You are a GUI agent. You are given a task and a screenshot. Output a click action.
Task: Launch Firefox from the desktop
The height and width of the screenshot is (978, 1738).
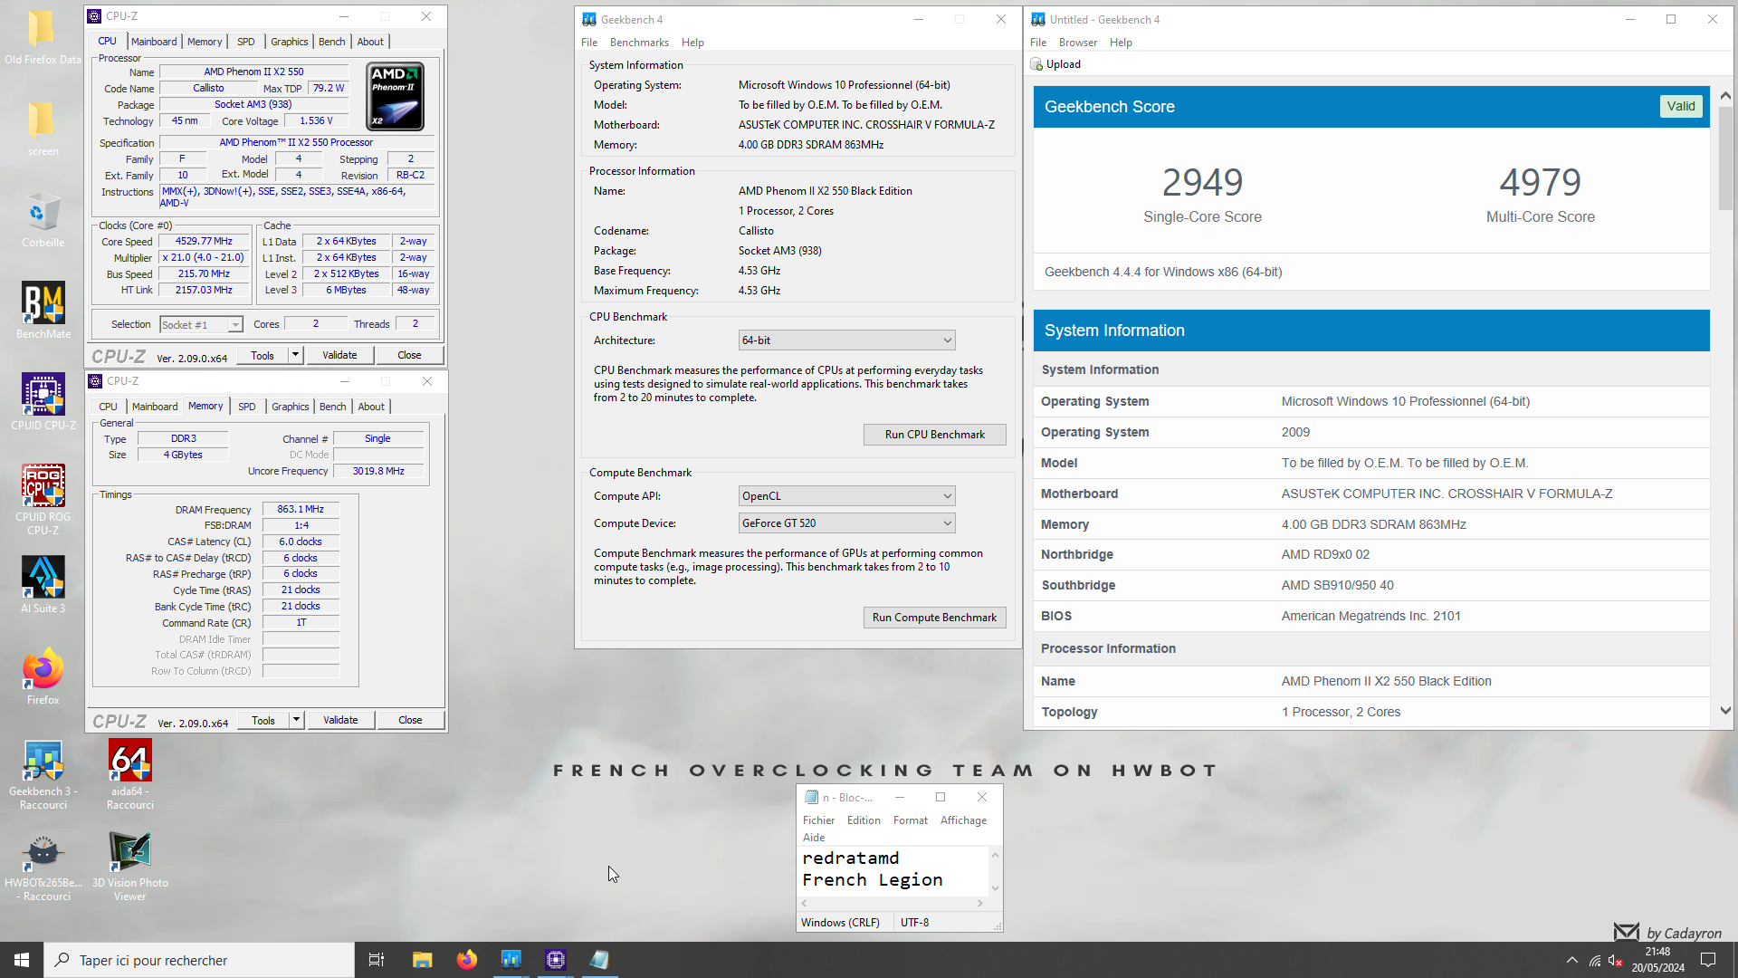click(43, 676)
